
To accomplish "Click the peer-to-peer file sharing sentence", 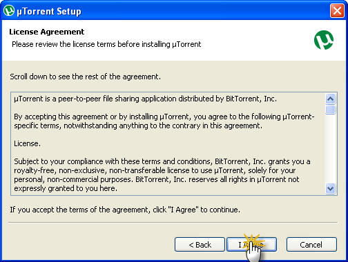I will [145, 99].
